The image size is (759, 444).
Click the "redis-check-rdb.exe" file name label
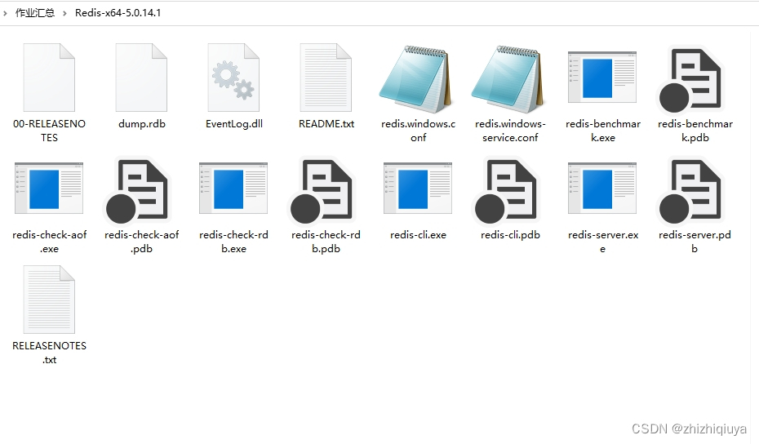[x=233, y=242]
